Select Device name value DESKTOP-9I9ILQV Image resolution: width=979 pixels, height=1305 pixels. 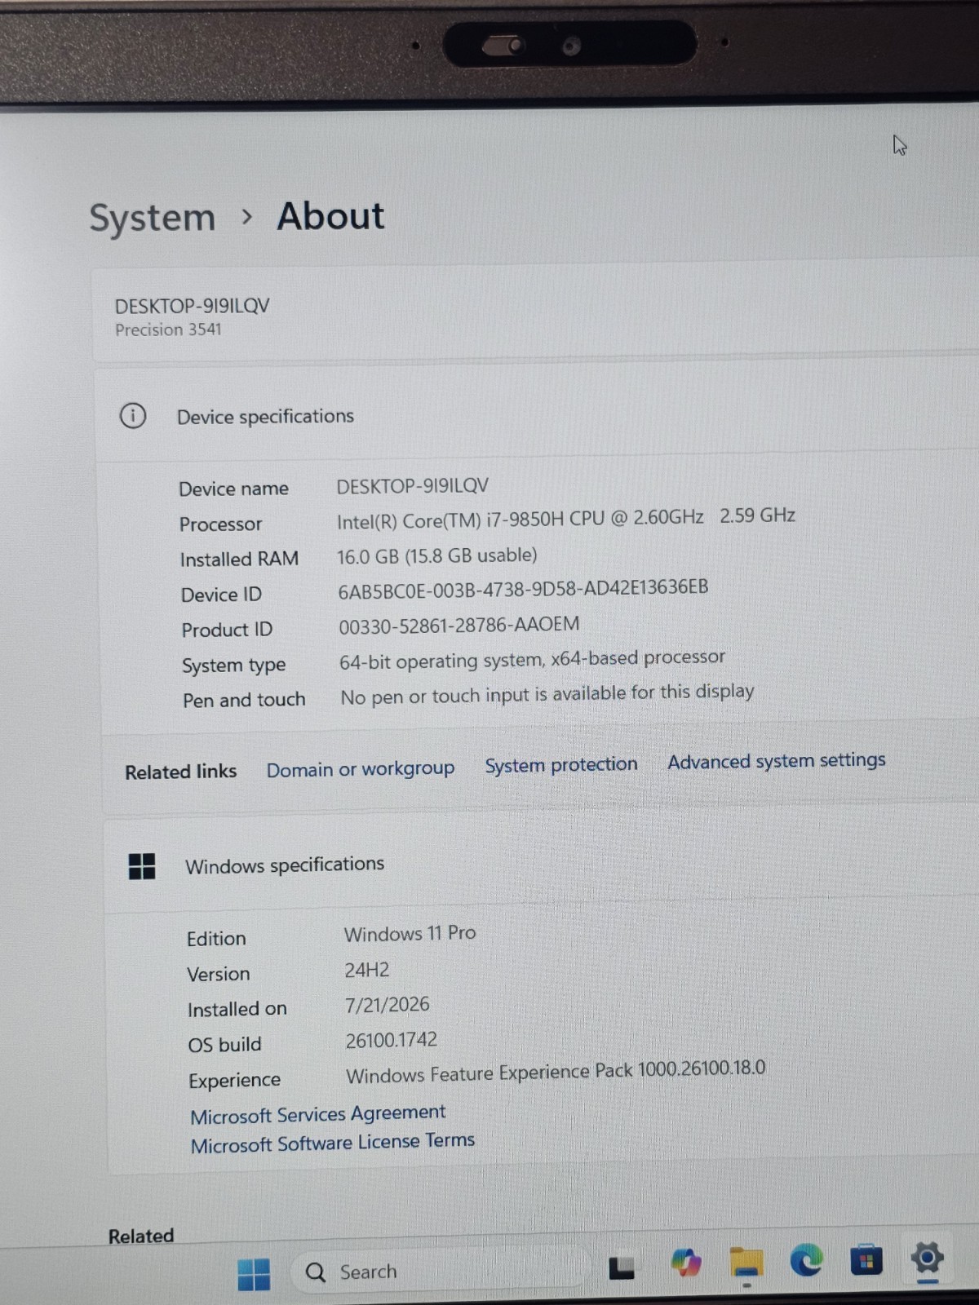click(x=413, y=486)
